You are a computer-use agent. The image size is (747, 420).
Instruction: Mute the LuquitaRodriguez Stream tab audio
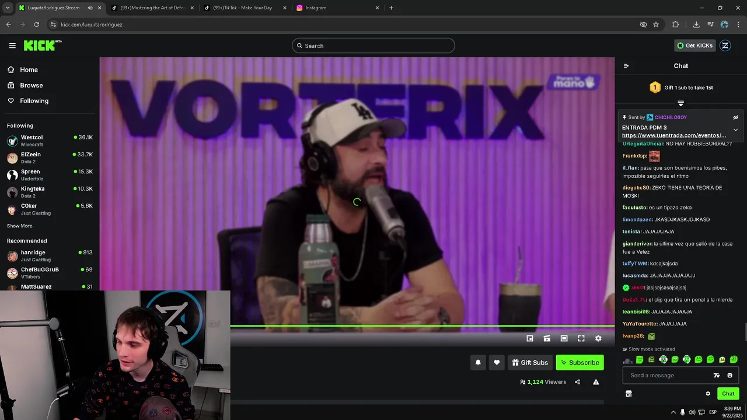[90, 8]
